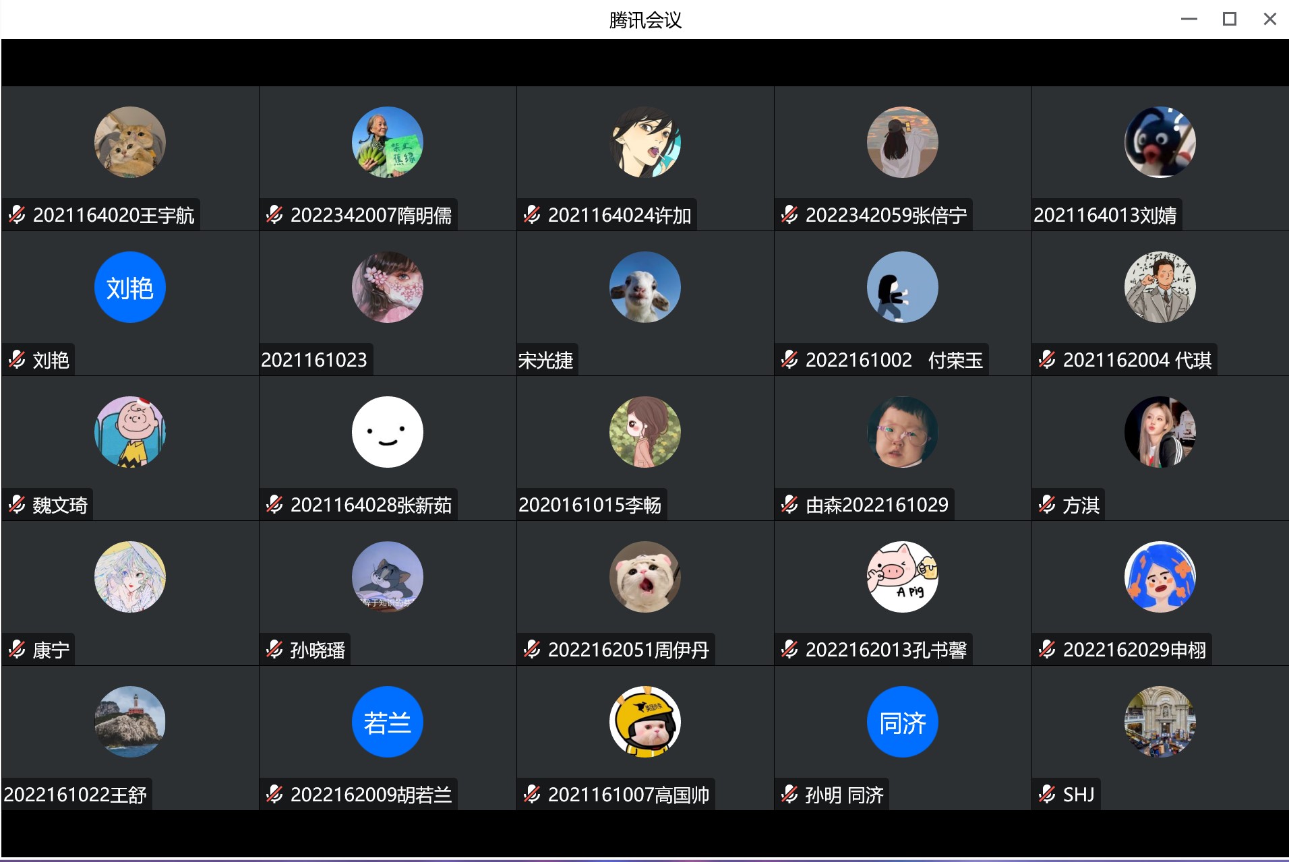This screenshot has height=862, width=1289.
Task: Click muted mic icon beside 2021164020王宇航
Action: [17, 215]
